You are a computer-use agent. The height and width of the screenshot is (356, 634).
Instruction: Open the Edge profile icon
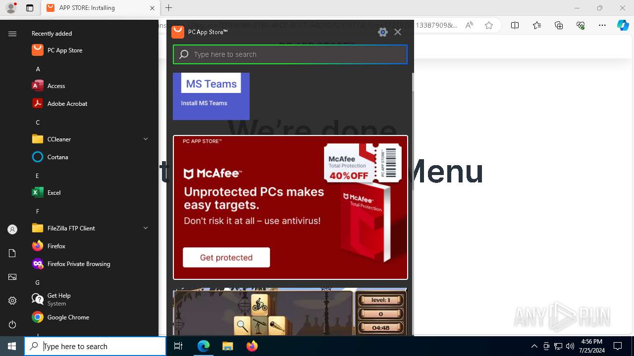click(11, 8)
